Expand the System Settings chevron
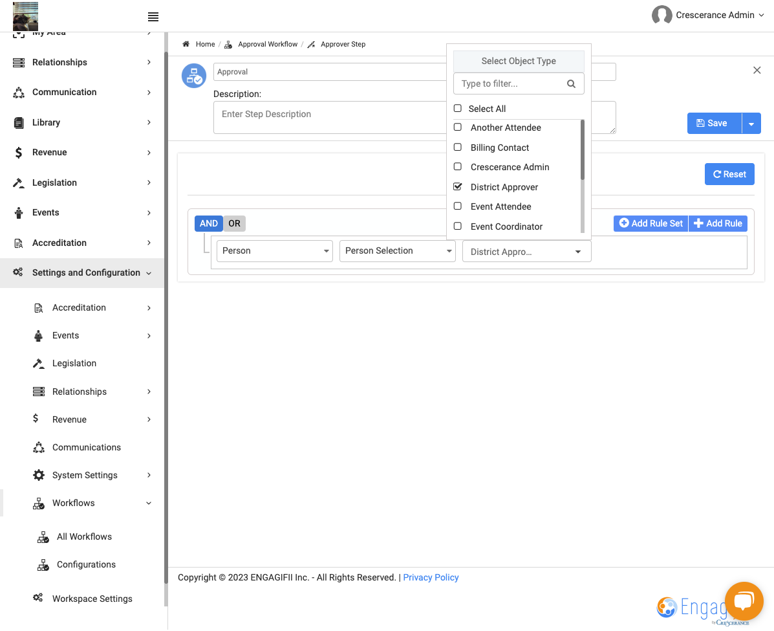Image resolution: width=774 pixels, height=631 pixels. (149, 475)
